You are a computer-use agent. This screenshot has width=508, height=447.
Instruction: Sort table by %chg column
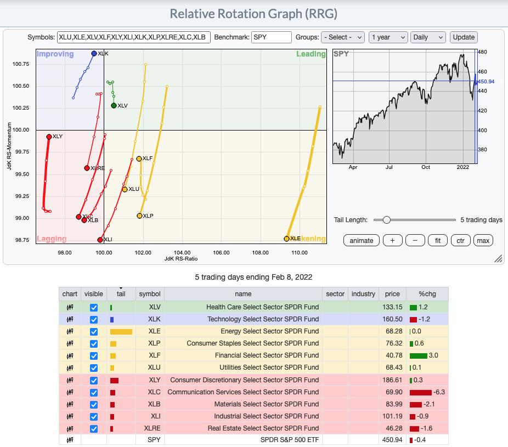point(427,294)
